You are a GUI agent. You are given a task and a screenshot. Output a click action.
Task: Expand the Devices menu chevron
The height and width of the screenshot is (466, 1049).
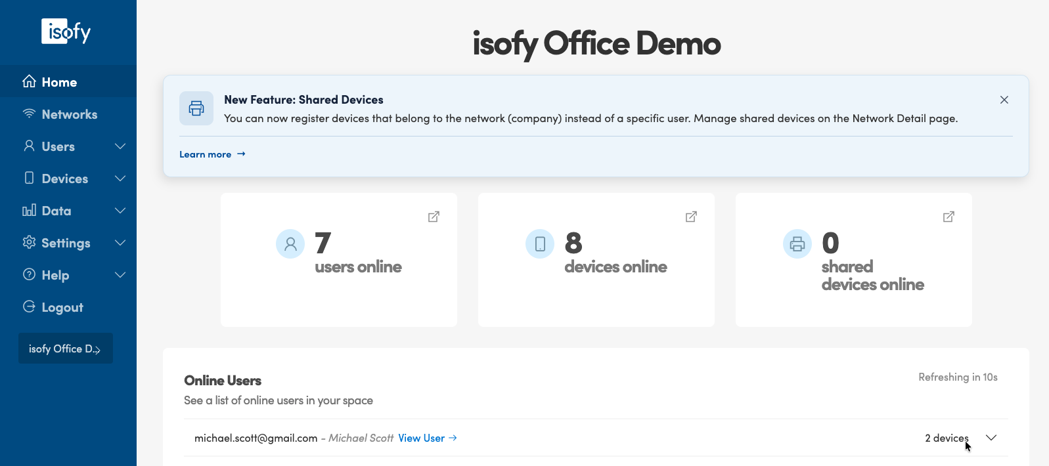pos(120,178)
